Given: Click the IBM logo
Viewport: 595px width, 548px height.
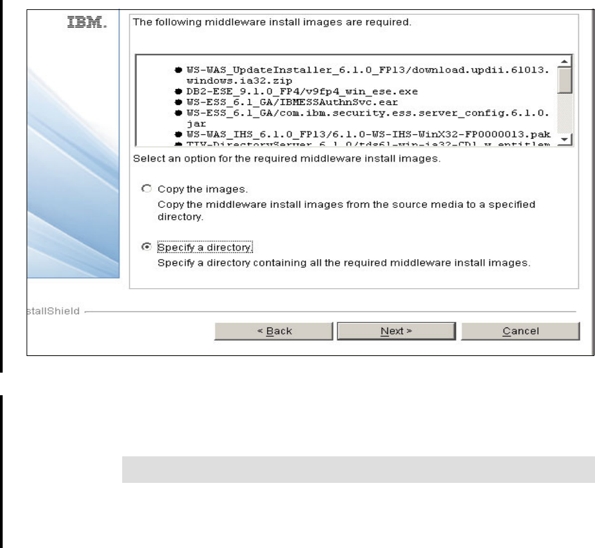Looking at the screenshot, I should (87, 22).
